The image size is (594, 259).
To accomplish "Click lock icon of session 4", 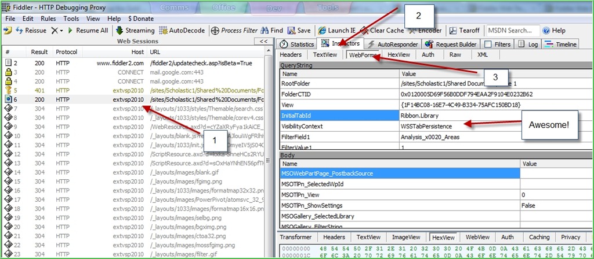I will [x=8, y=81].
